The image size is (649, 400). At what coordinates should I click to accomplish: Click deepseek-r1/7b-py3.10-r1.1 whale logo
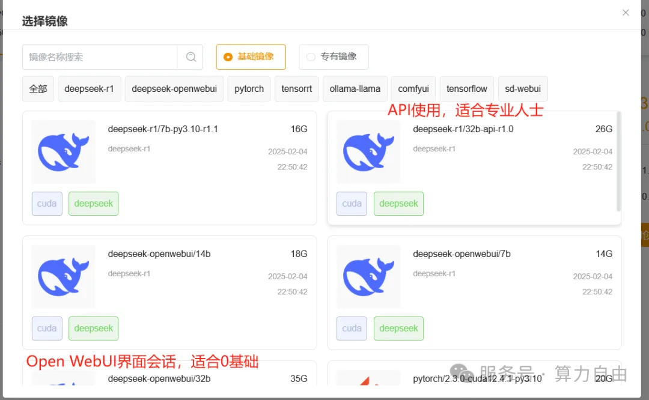[63, 152]
